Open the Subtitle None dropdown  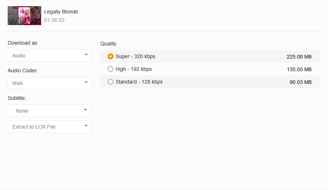49,111
